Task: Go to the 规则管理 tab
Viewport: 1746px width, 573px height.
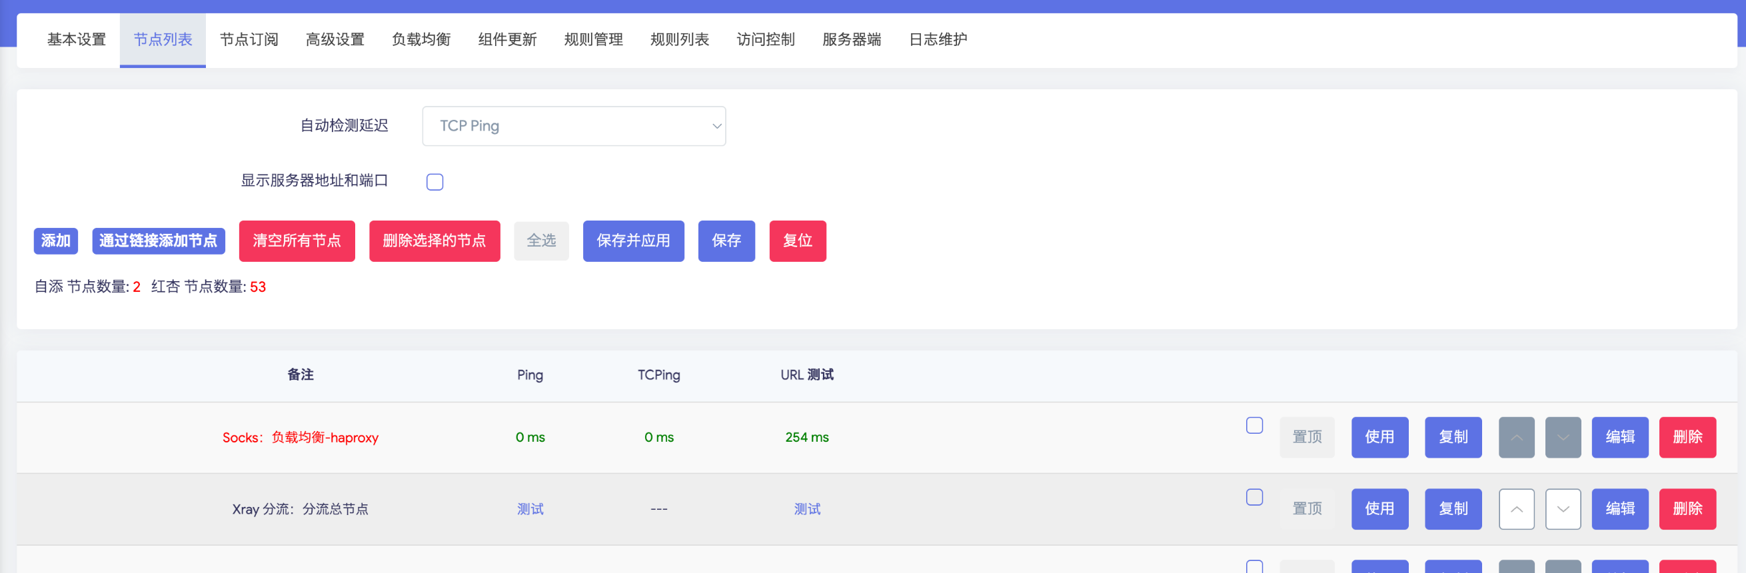Action: tap(593, 40)
